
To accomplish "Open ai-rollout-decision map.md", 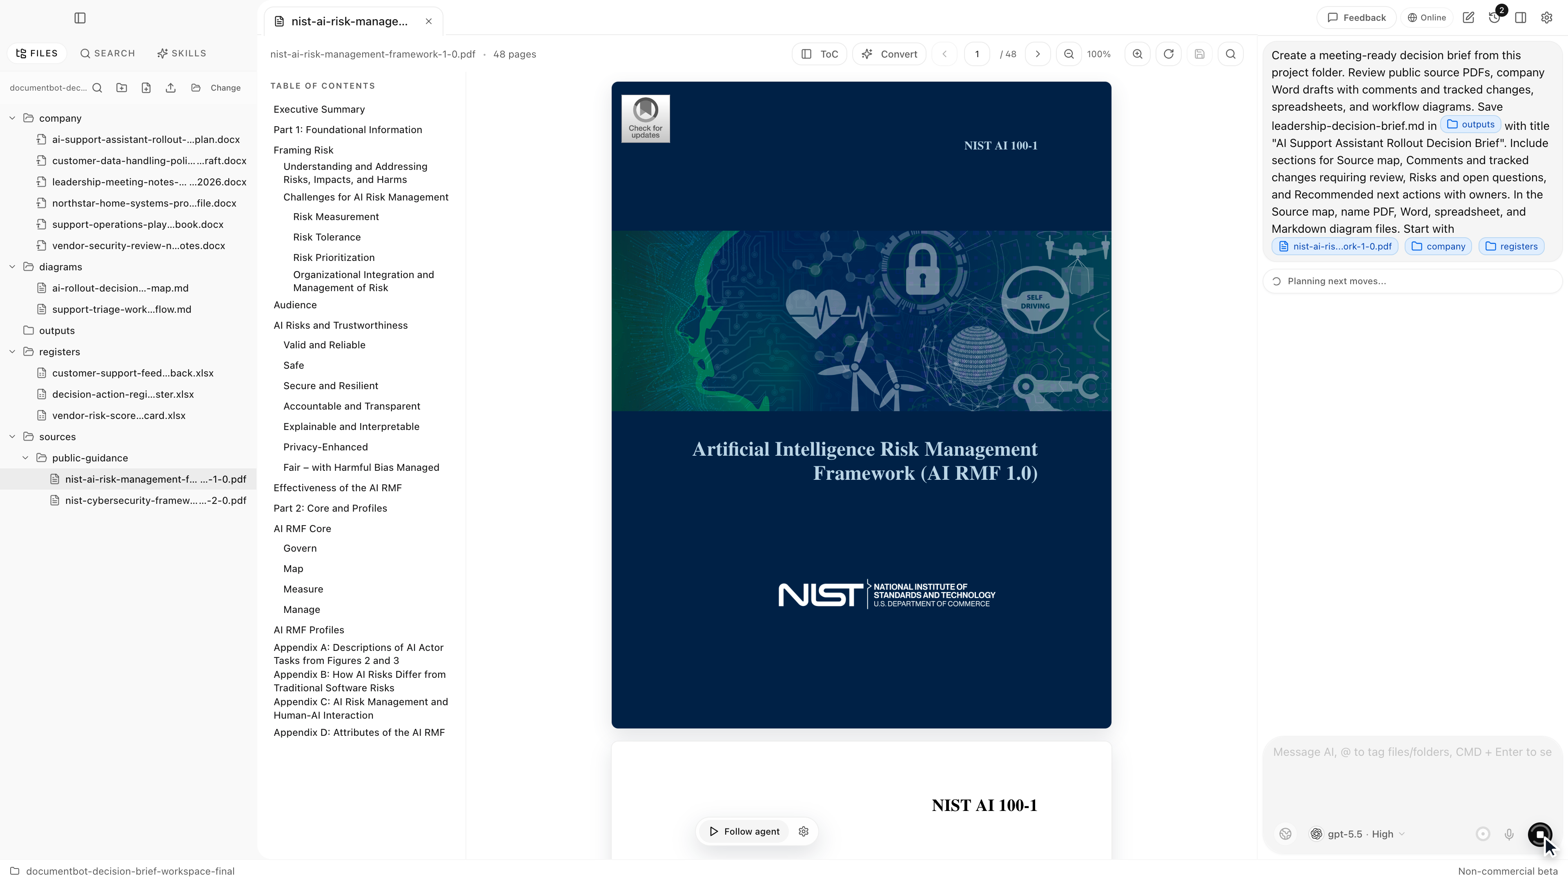I will [128, 288].
